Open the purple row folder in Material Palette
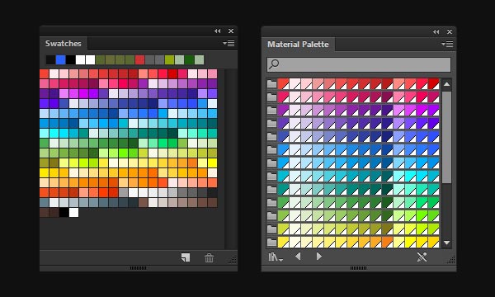The width and height of the screenshot is (495, 297). 271,111
